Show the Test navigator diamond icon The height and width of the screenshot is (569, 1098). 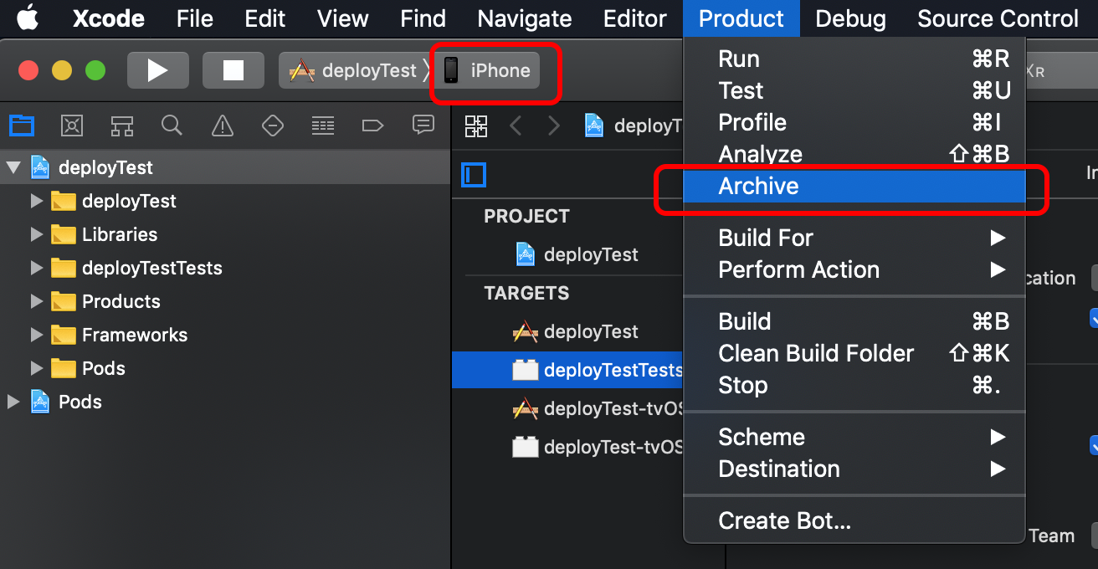[x=272, y=126]
